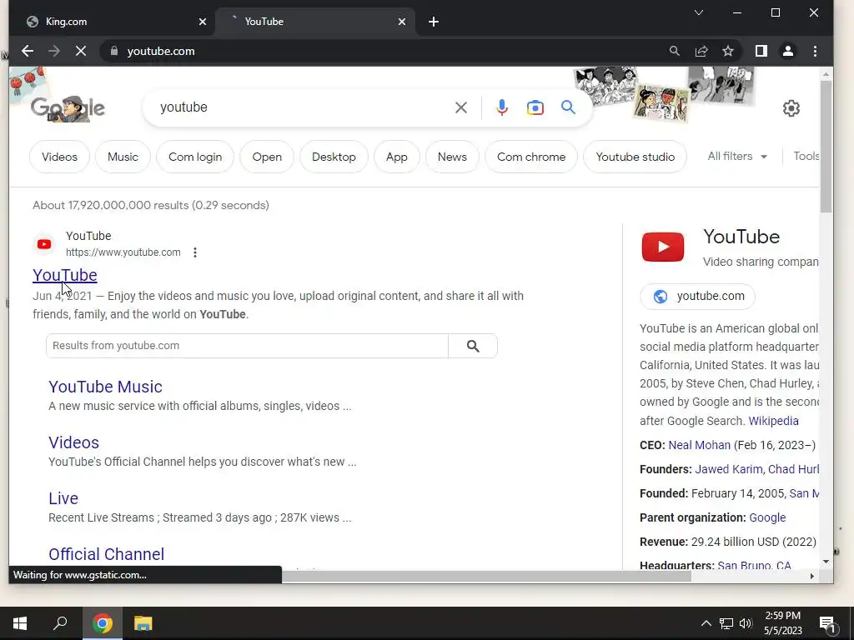Focus the Results from youtube.com field
Viewport: 854px width, 640px height.
point(247,346)
